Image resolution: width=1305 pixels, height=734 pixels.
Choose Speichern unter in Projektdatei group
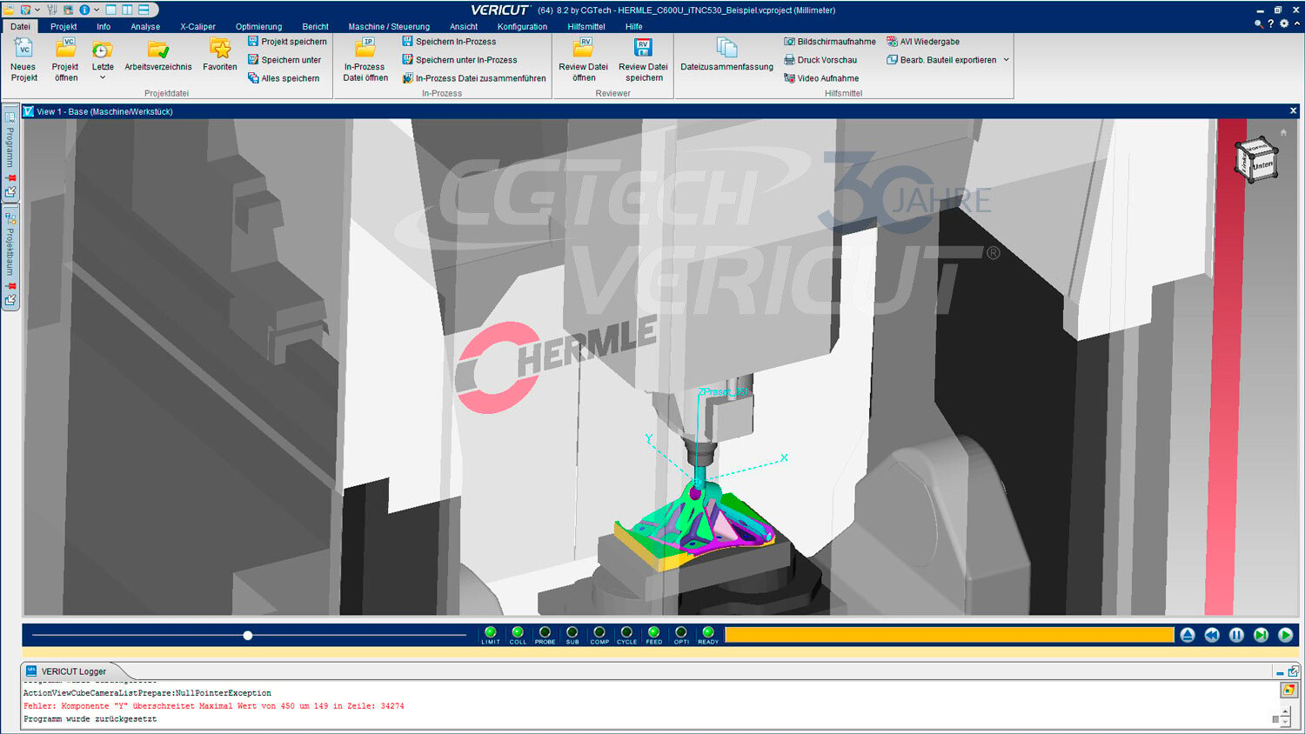284,60
